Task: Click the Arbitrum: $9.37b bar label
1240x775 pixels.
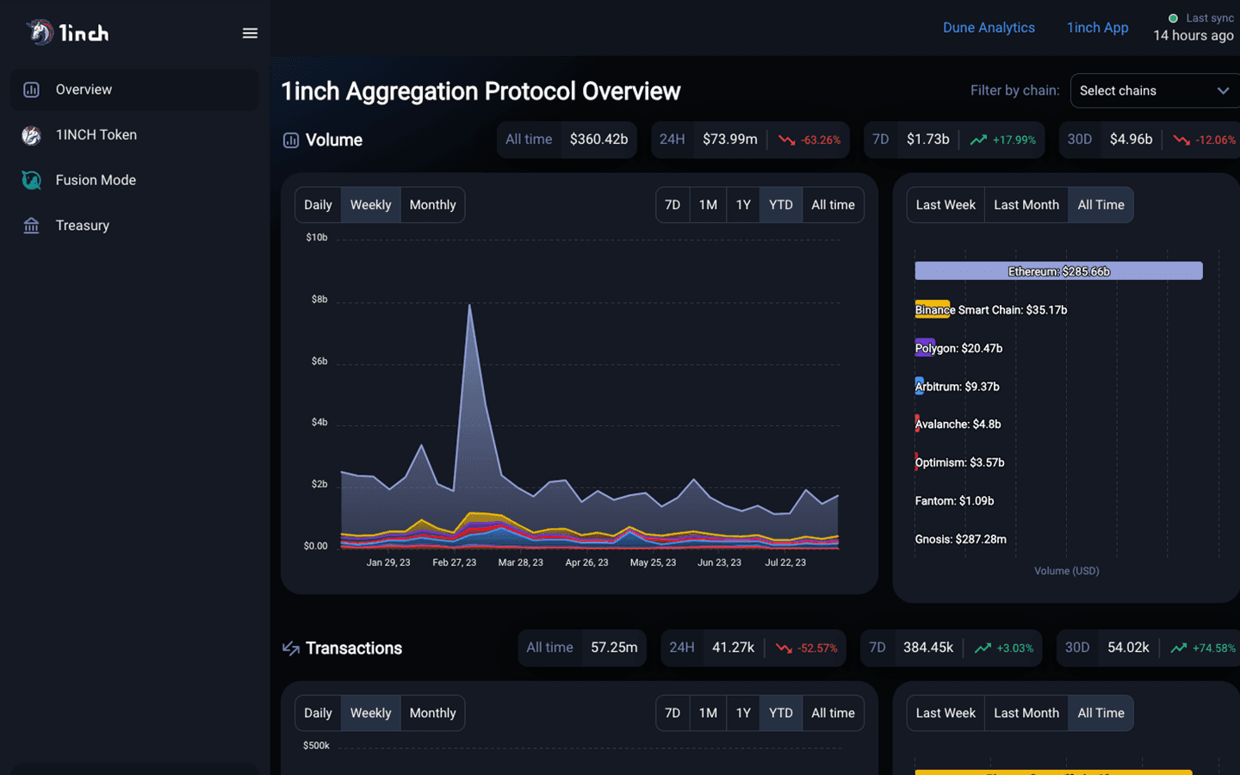Action: click(957, 387)
